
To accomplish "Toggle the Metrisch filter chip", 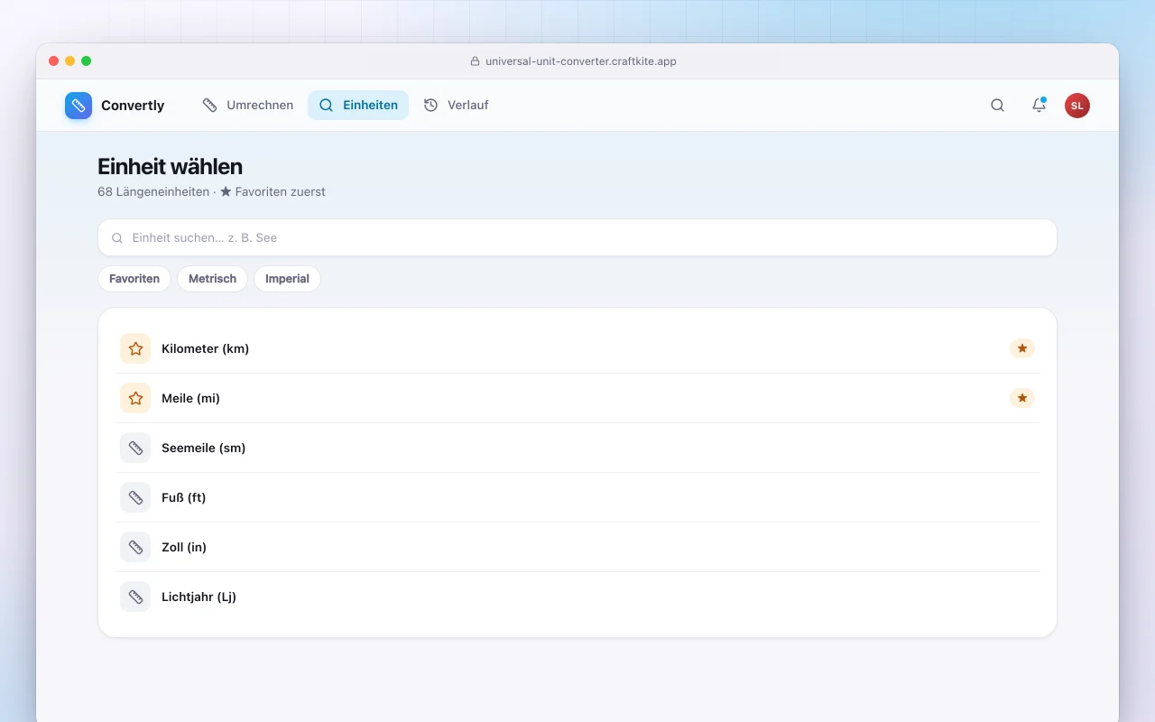I will (x=212, y=279).
